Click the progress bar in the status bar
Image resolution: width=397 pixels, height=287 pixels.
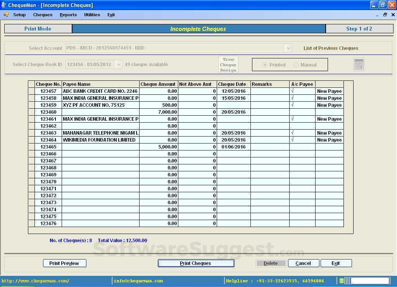[369, 280]
